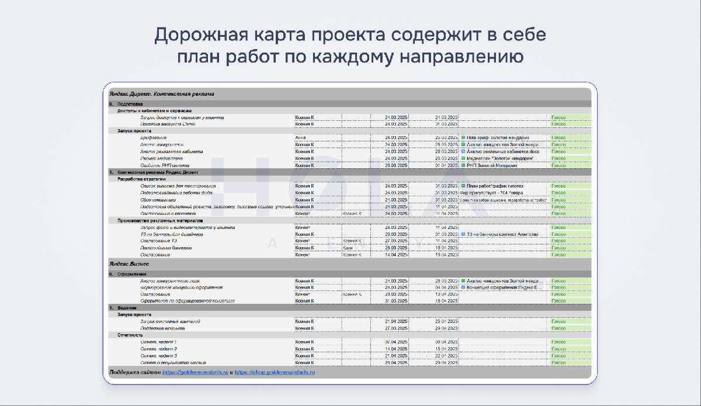
Task: Select the assignee "Анна" cell
Action: click(x=318, y=138)
